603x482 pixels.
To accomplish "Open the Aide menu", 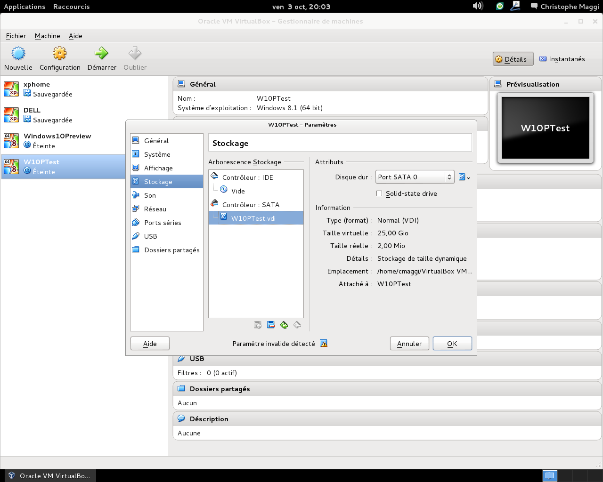I will click(x=75, y=36).
